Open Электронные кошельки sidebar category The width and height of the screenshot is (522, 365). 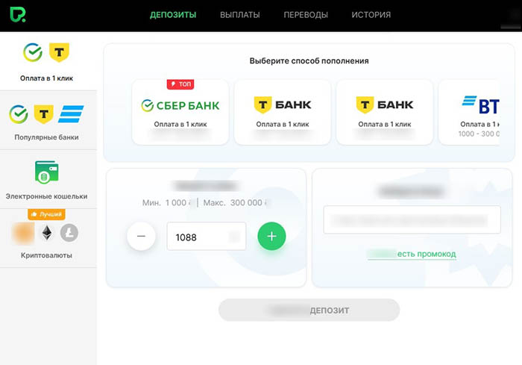[48, 180]
